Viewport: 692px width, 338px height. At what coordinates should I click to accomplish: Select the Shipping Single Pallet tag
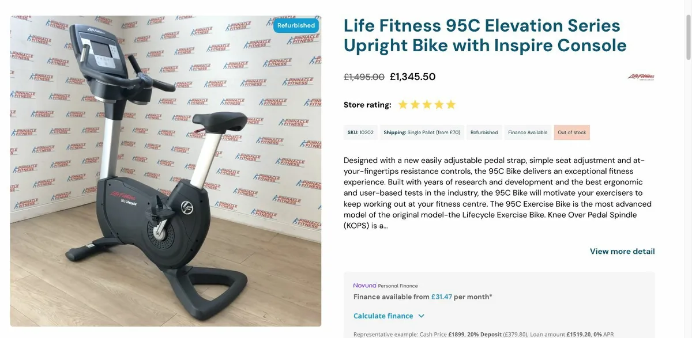422,132
